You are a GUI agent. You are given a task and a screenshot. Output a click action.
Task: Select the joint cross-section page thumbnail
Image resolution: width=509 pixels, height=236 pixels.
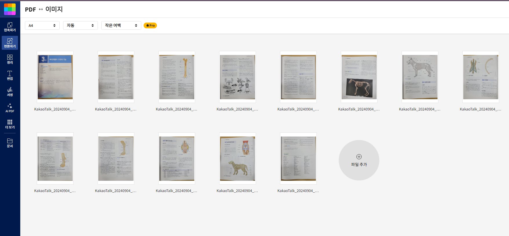pos(177,158)
